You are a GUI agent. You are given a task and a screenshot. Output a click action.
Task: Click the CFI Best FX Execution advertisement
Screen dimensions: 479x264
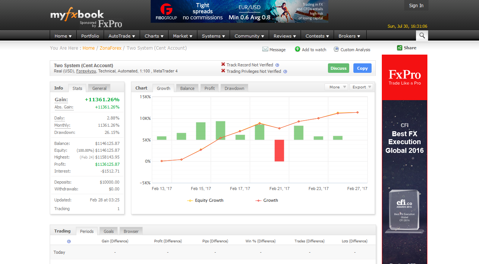coord(405,182)
